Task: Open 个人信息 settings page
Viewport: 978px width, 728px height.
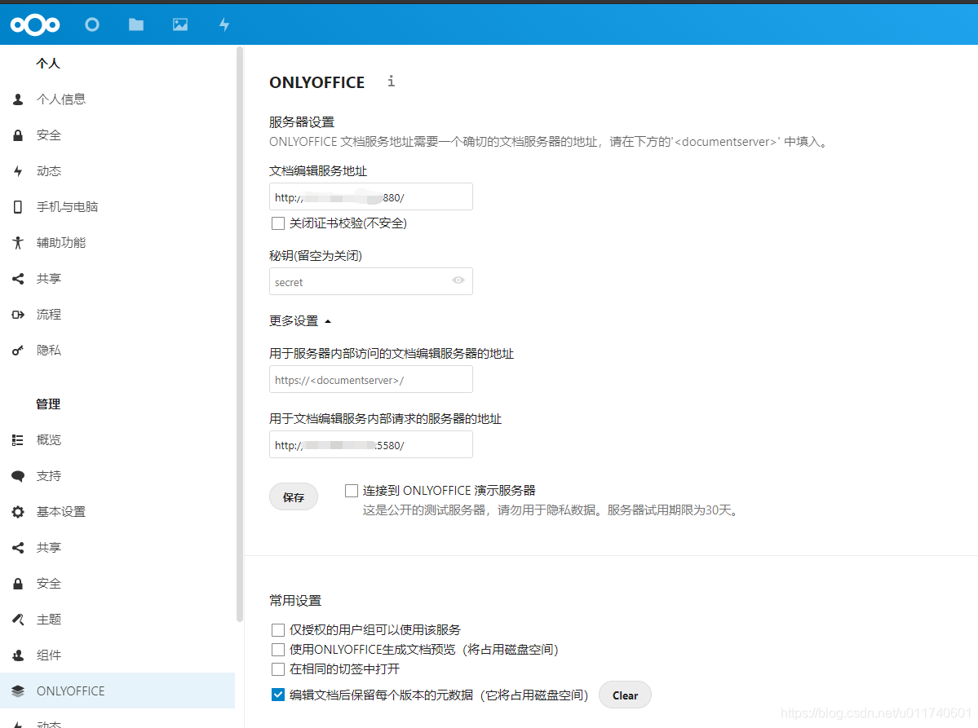Action: pos(61,99)
